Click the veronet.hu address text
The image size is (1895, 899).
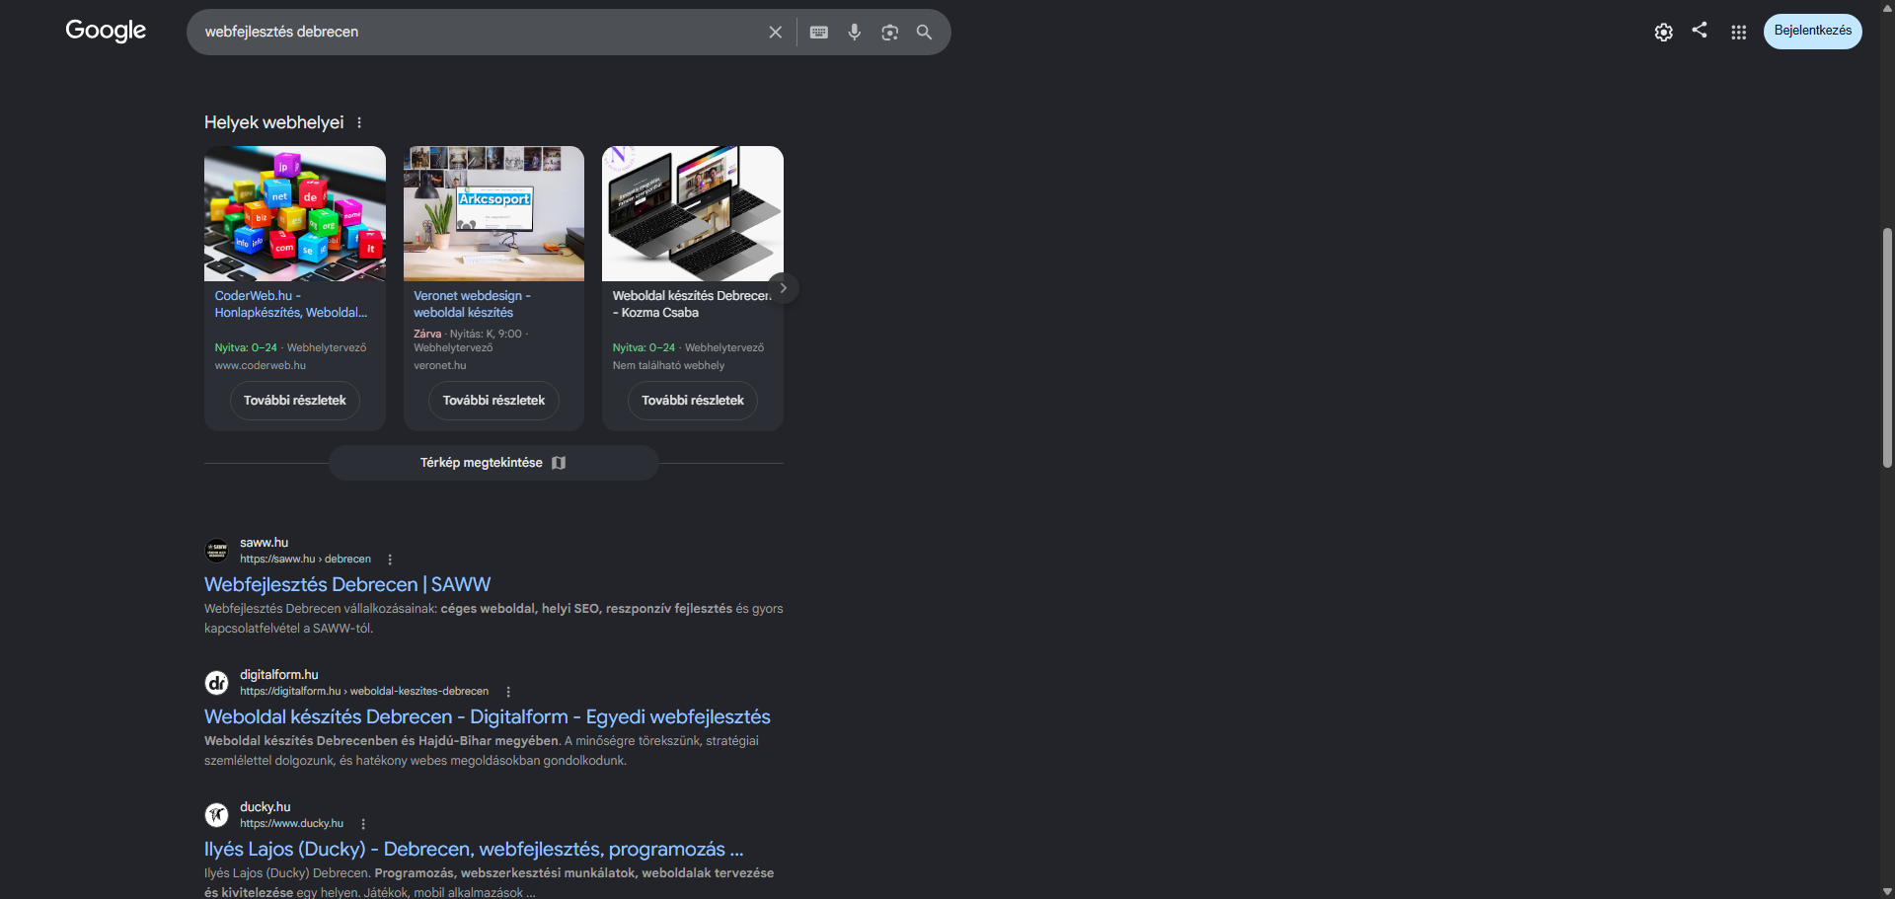pos(440,365)
